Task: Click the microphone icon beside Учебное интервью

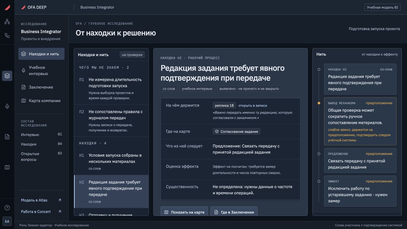Action: pos(24,71)
